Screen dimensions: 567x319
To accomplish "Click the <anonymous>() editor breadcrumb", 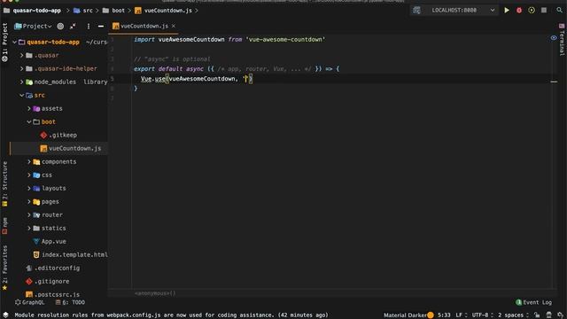I will click(155, 293).
